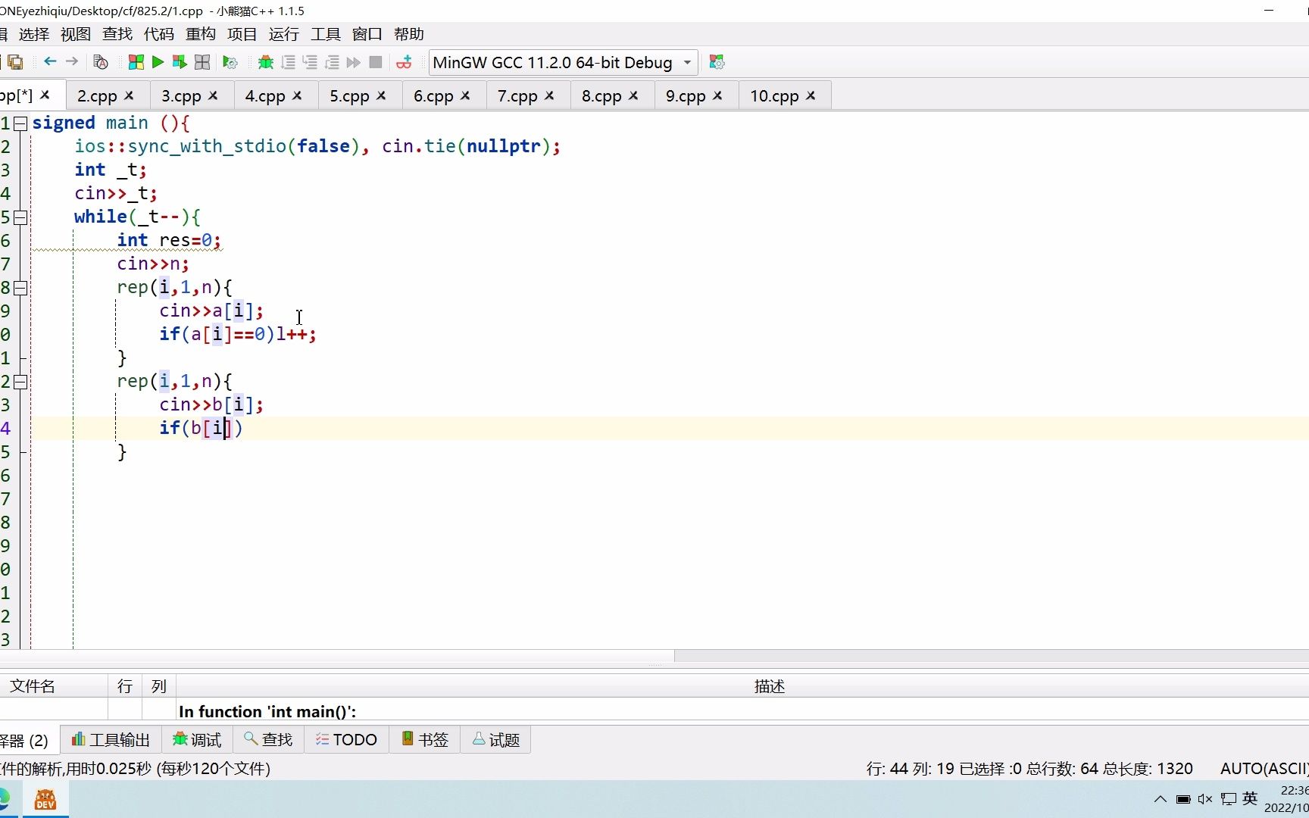The image size is (1309, 818).
Task: Collapse the main function block
Action: click(20, 123)
